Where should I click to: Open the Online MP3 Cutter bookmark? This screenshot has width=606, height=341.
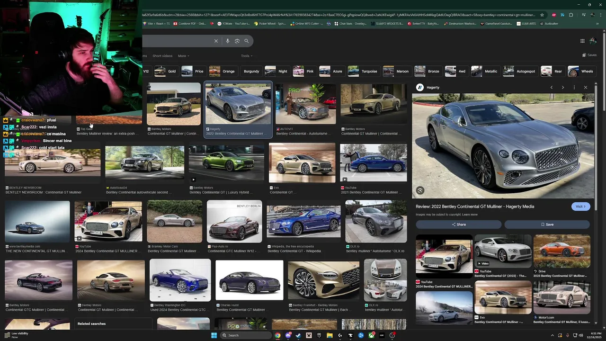click(306, 24)
